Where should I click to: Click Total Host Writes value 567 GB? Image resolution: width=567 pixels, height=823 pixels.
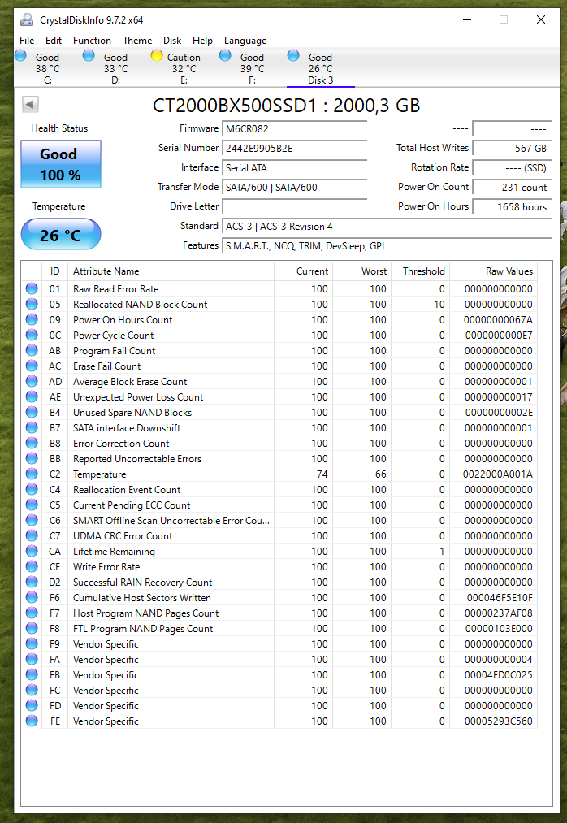pyautogui.click(x=513, y=149)
